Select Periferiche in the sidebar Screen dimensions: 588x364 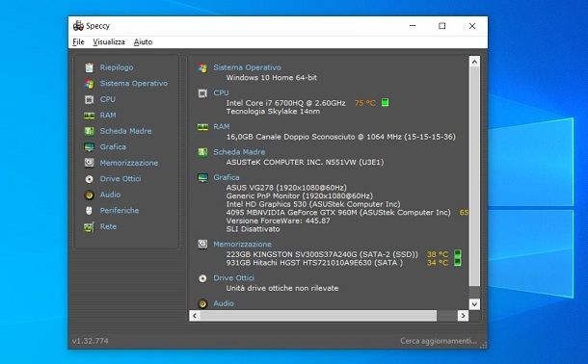pos(120,211)
